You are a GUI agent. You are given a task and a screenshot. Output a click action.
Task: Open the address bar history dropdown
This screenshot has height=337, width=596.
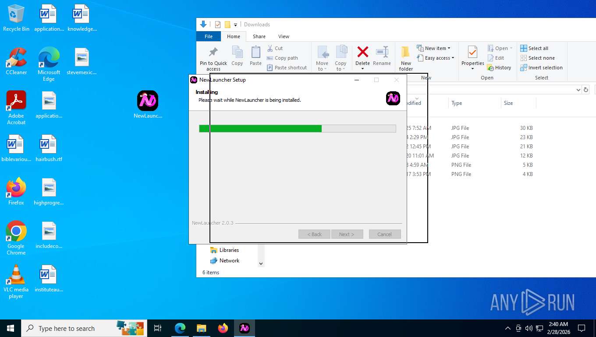[578, 90]
